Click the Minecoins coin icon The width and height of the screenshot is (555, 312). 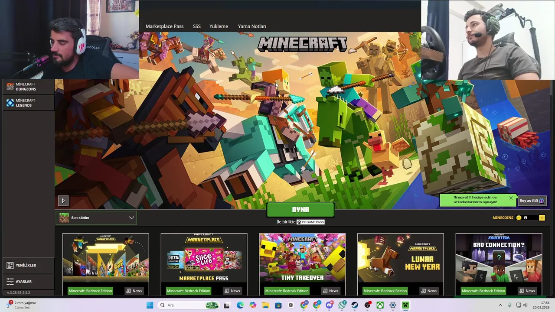pyautogui.click(x=519, y=218)
